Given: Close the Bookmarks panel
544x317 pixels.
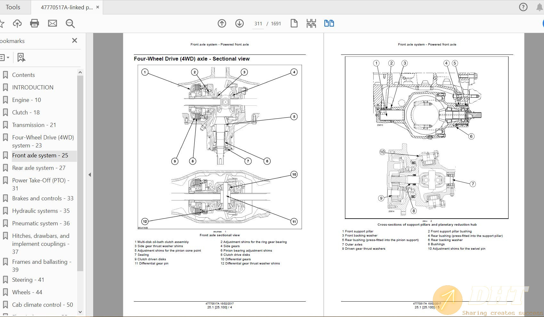Looking at the screenshot, I should 75,40.
